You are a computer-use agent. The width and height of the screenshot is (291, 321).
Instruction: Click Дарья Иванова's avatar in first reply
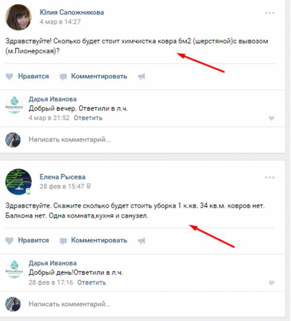(14, 105)
